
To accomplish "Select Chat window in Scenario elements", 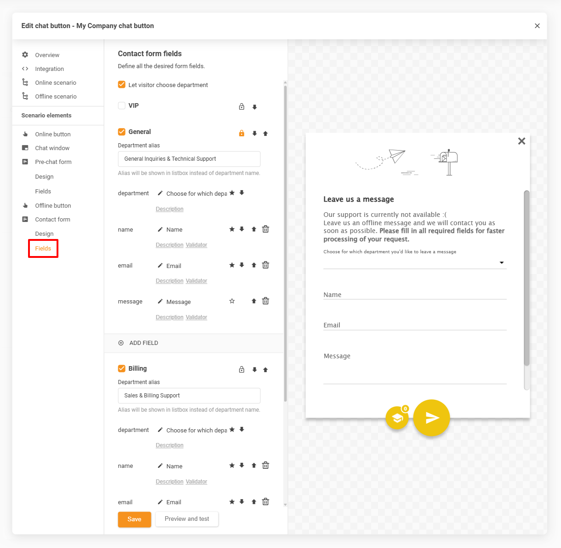I will pyautogui.click(x=52, y=148).
